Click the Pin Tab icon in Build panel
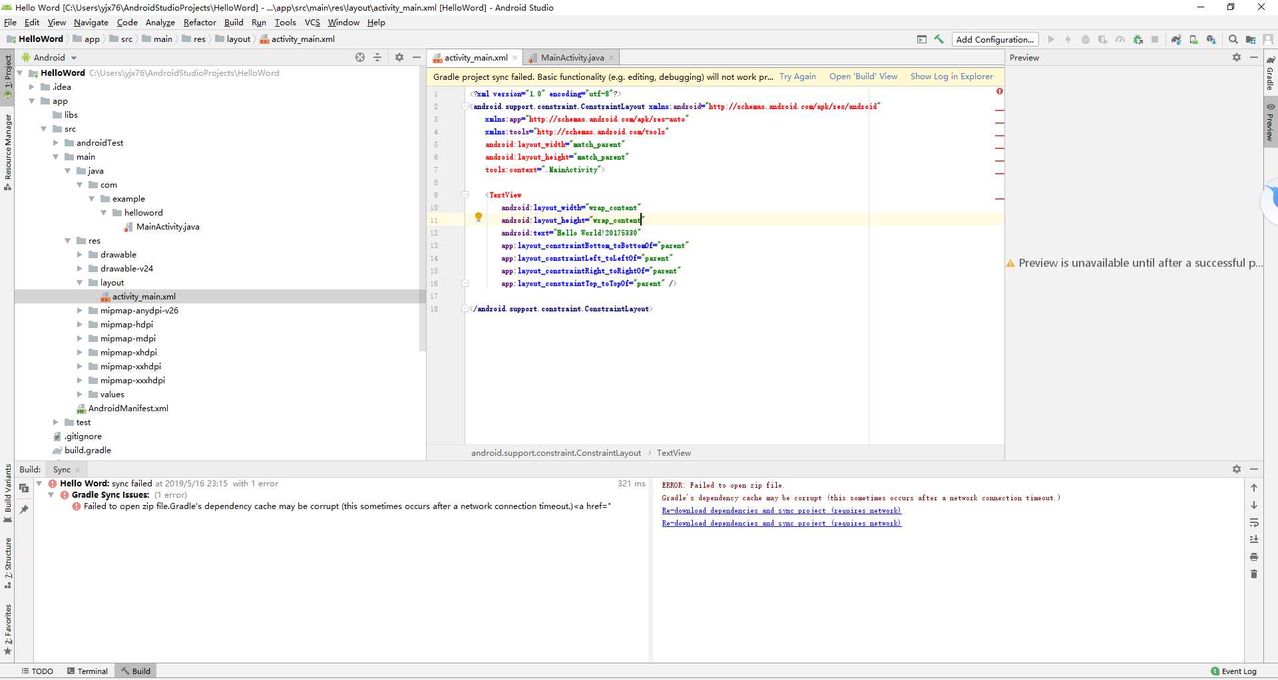This screenshot has height=680, width=1278. click(x=24, y=509)
